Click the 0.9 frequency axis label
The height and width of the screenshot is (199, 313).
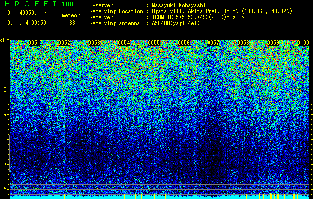tap(4, 114)
